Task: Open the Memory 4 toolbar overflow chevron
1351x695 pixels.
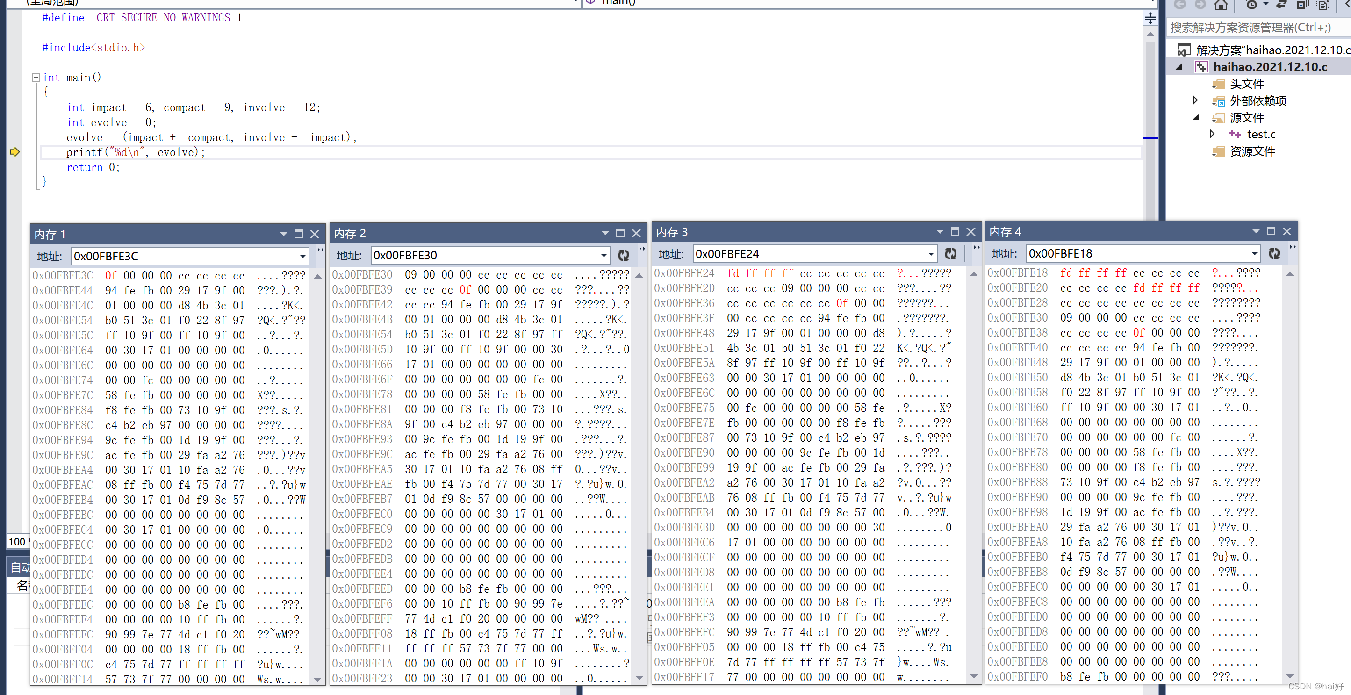Action: (x=1293, y=247)
